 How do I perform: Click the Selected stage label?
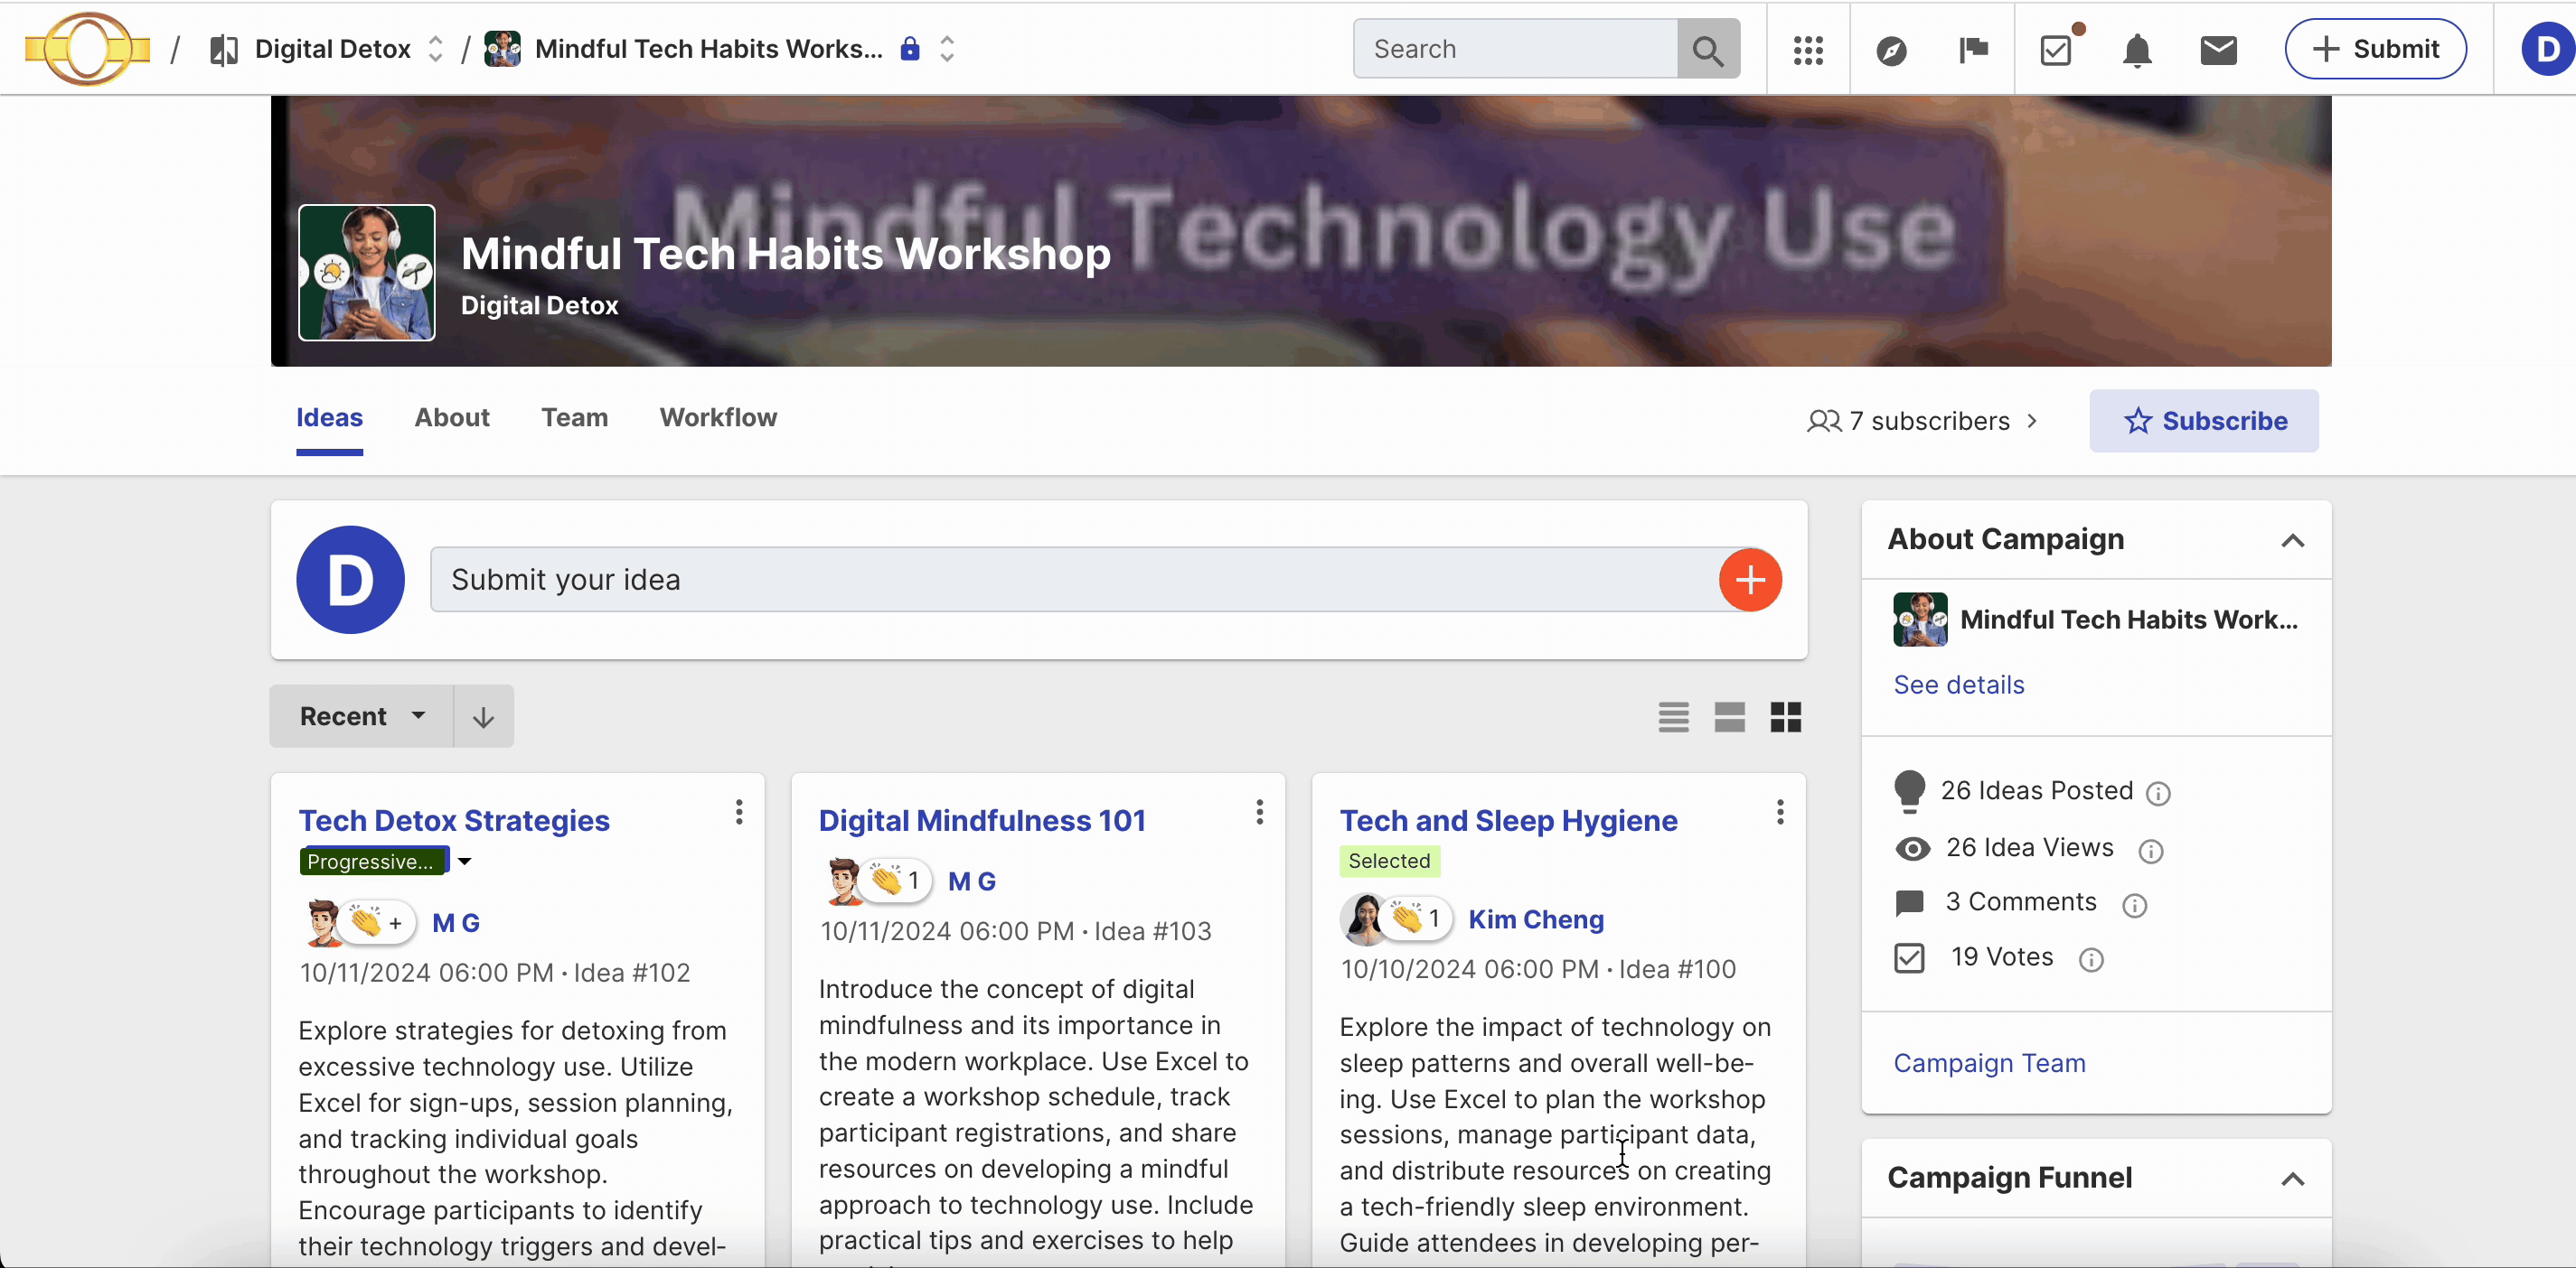click(1389, 861)
